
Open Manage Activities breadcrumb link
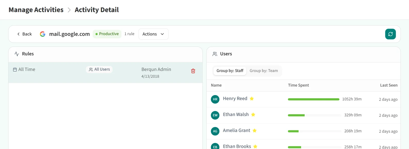pyautogui.click(x=36, y=10)
